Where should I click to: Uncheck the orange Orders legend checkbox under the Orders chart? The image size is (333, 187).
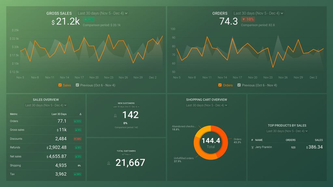pyautogui.click(x=220, y=85)
